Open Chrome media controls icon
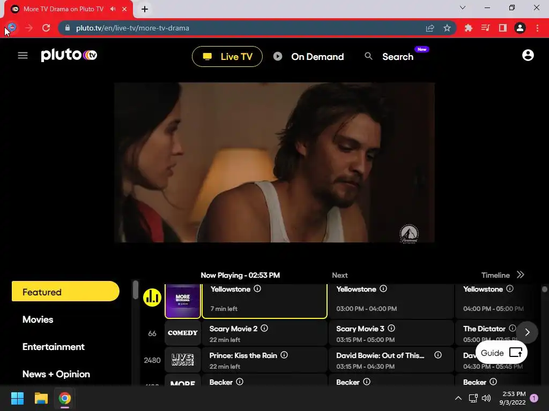The image size is (549, 411). pyautogui.click(x=485, y=28)
